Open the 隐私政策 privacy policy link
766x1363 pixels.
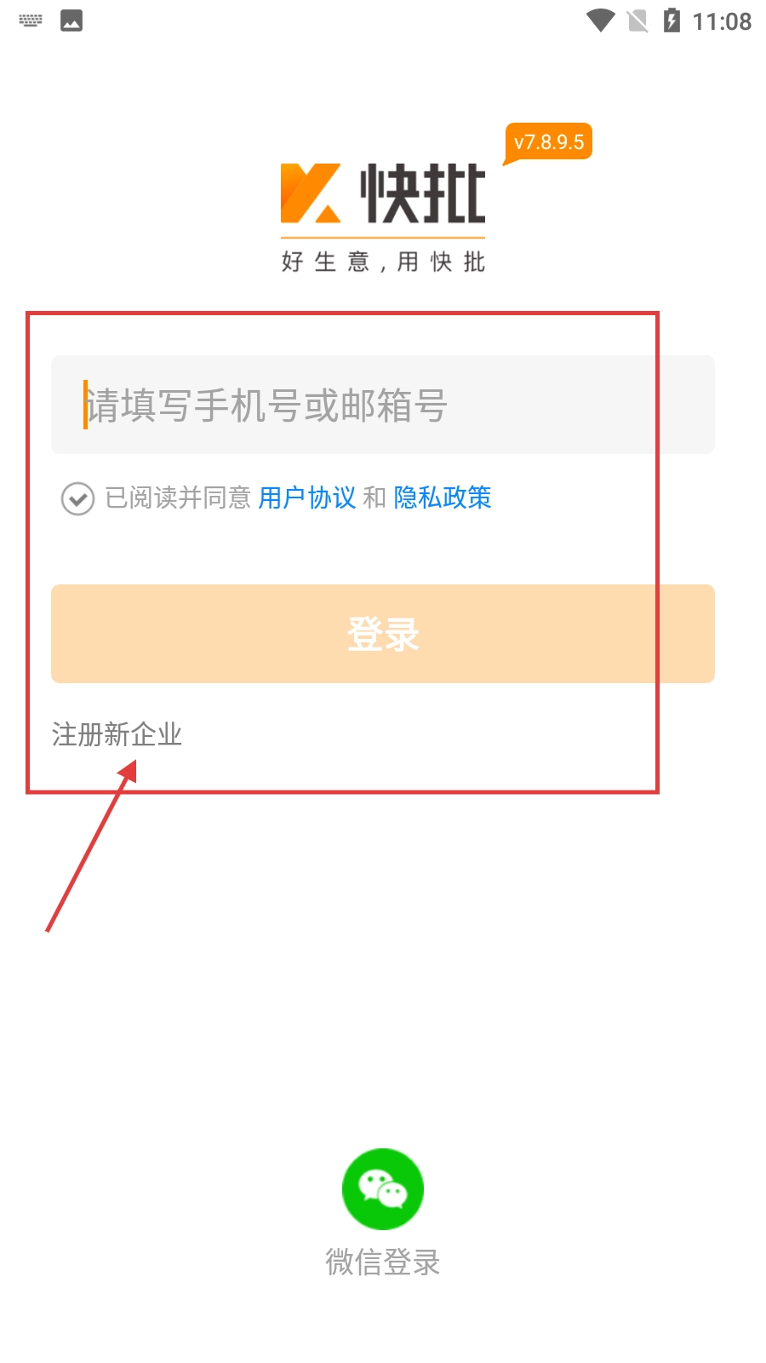[443, 497]
